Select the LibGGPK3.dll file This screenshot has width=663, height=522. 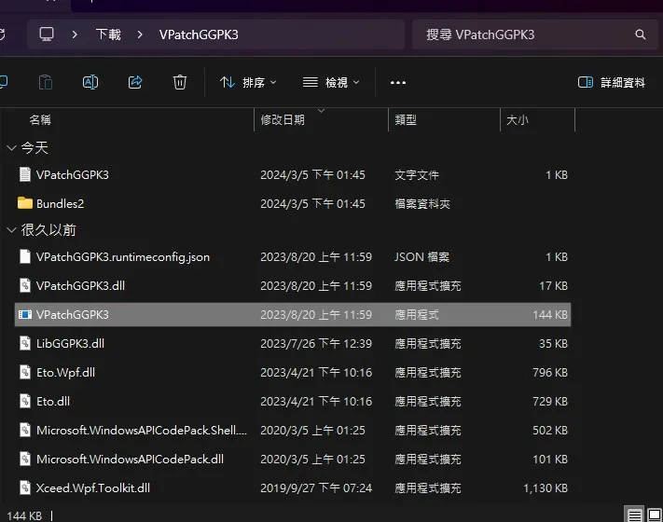pyautogui.click(x=293, y=343)
